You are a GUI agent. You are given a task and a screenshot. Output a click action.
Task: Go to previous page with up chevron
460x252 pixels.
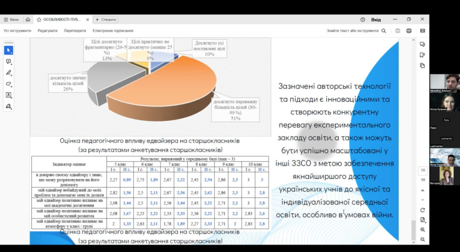coord(423,191)
